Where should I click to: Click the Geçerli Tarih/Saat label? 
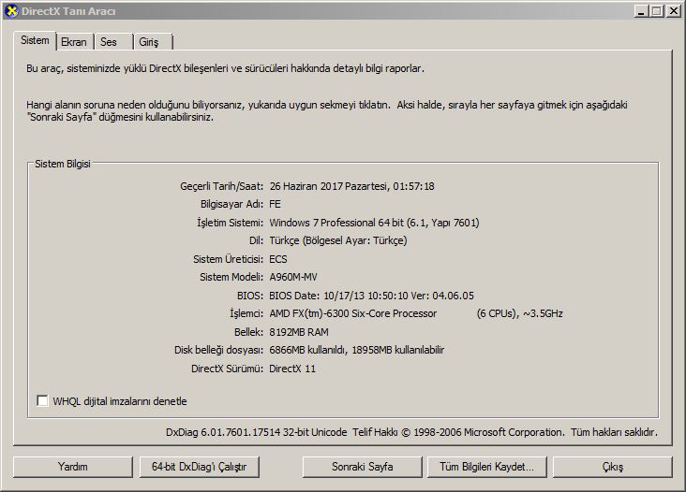[222, 186]
